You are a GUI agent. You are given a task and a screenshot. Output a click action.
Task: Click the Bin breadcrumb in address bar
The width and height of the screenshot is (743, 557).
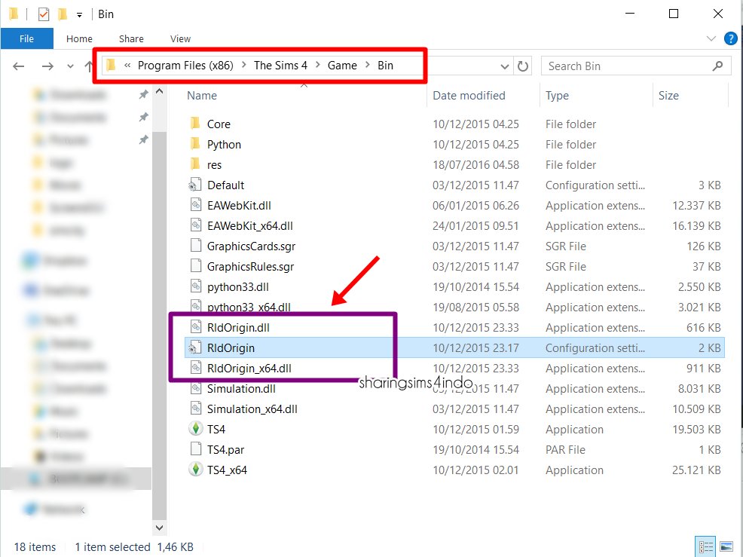point(385,66)
